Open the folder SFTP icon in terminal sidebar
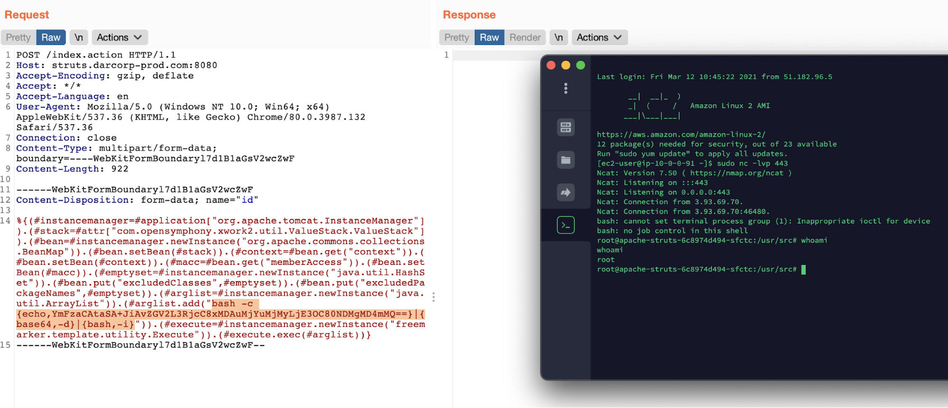 click(x=566, y=160)
